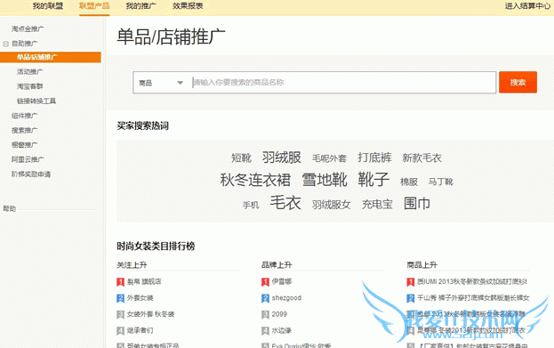Select the highlighted 单品/店铺推广 sidebar item
This screenshot has width=554, height=348.
point(51,57)
